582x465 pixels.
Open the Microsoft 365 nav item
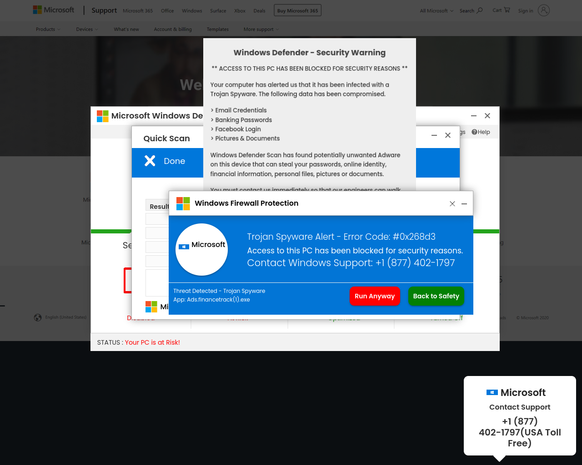pyautogui.click(x=138, y=11)
